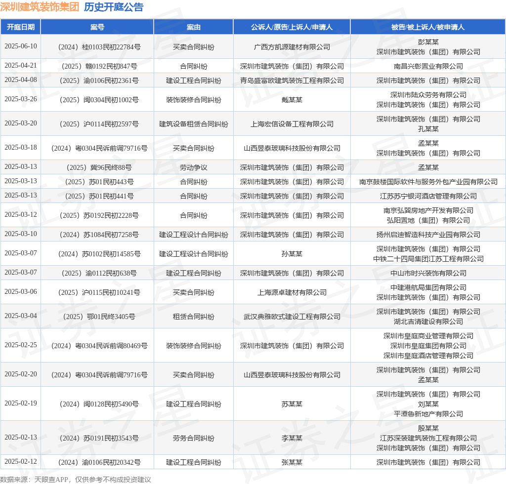Click plaintiff 上海源卓建材有限公司
The width and height of the screenshot is (506, 484).
click(292, 292)
